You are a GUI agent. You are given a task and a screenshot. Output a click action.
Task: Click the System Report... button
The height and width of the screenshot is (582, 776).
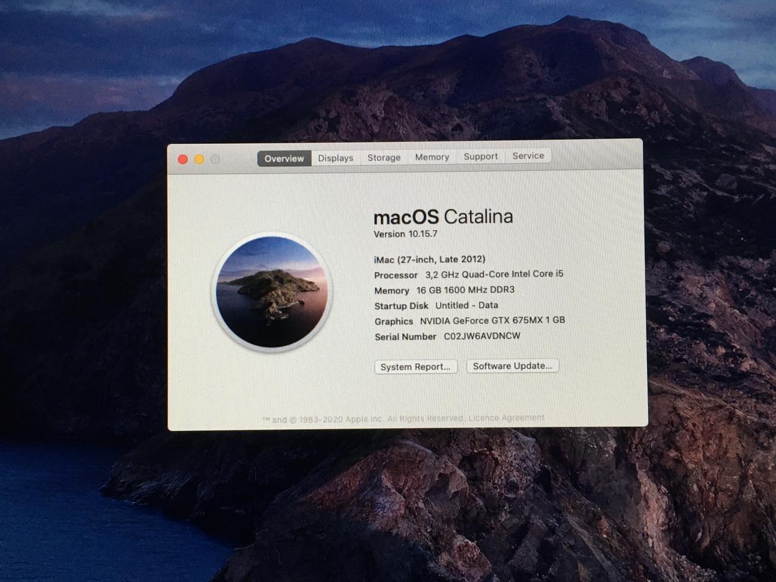(x=415, y=367)
